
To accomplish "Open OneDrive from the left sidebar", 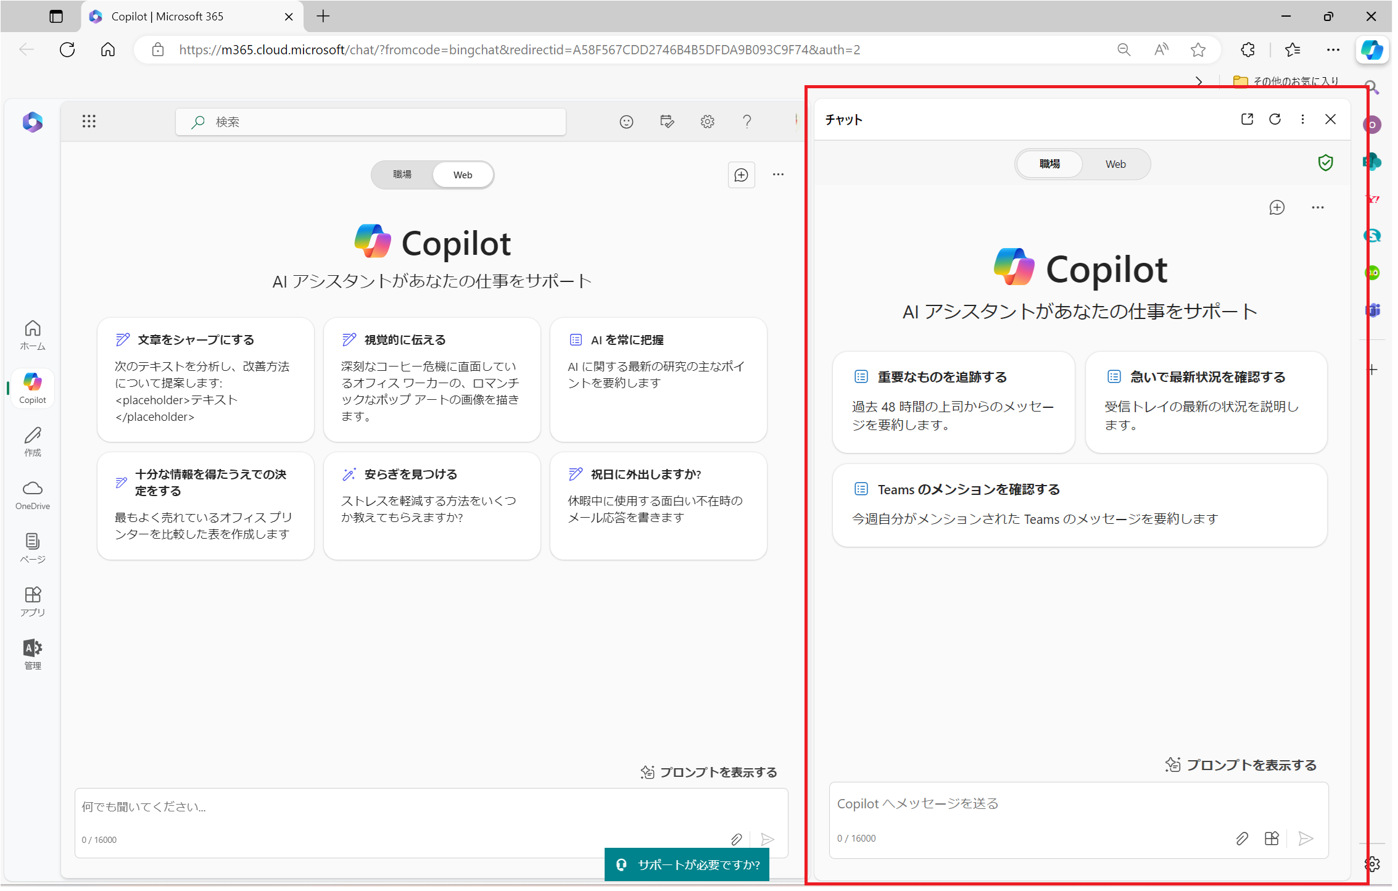I will pyautogui.click(x=33, y=495).
